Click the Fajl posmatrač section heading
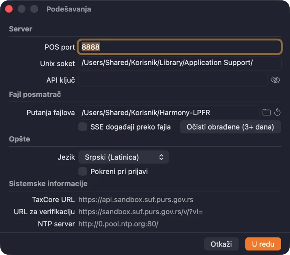Image resolution: width=290 pixels, height=255 pixels. [x=35, y=94]
